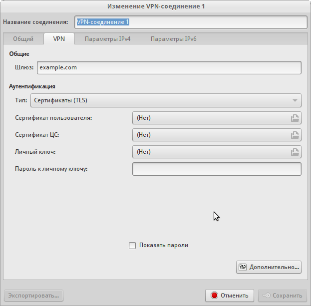Select the VPN tab
The width and height of the screenshot is (311, 306).
pyautogui.click(x=59, y=39)
